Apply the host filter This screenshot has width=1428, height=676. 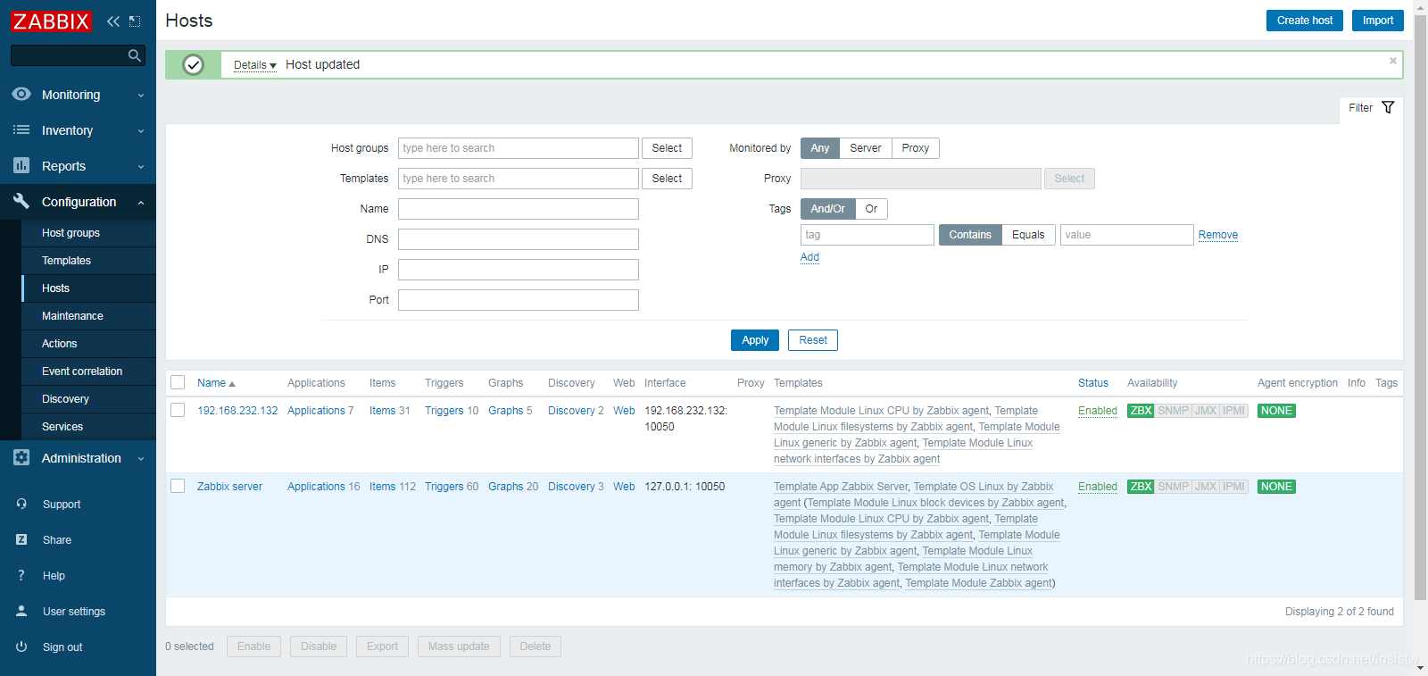point(755,340)
